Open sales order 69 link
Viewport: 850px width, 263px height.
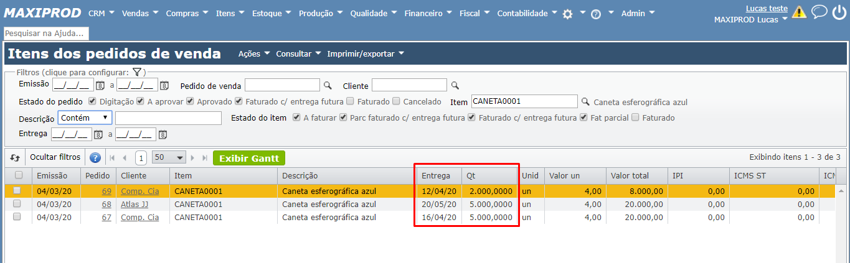coord(106,191)
